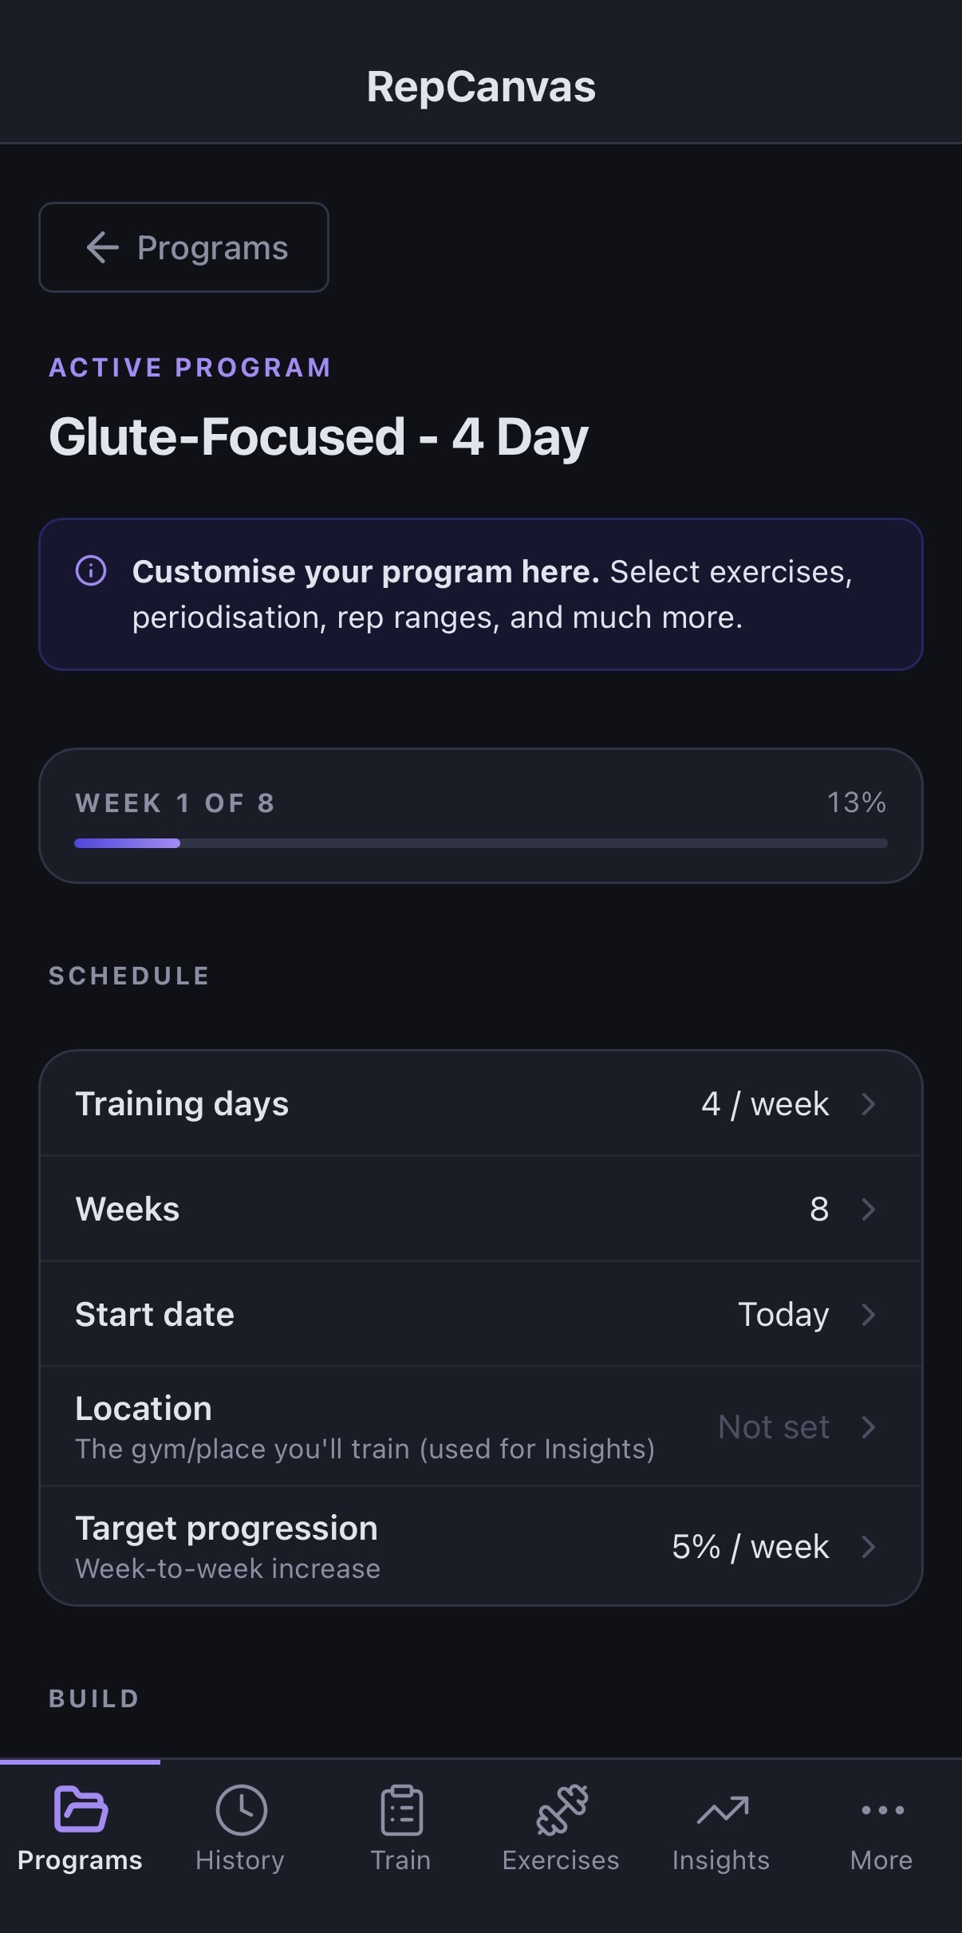Image resolution: width=962 pixels, height=1933 pixels.
Task: Click the back arrow beside Programs
Action: [102, 247]
